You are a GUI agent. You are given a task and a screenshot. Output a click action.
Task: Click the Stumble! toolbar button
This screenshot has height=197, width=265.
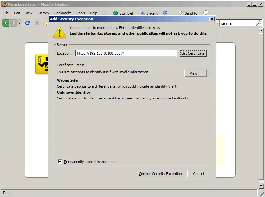tap(123, 13)
